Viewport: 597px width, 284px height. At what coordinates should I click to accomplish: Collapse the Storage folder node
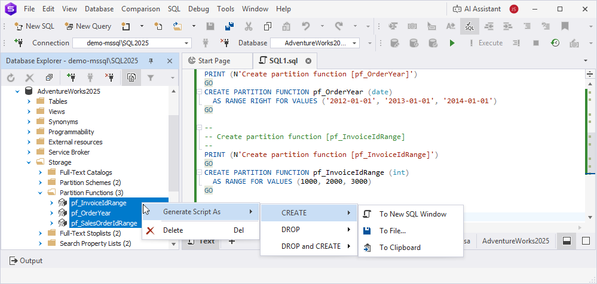[29, 162]
